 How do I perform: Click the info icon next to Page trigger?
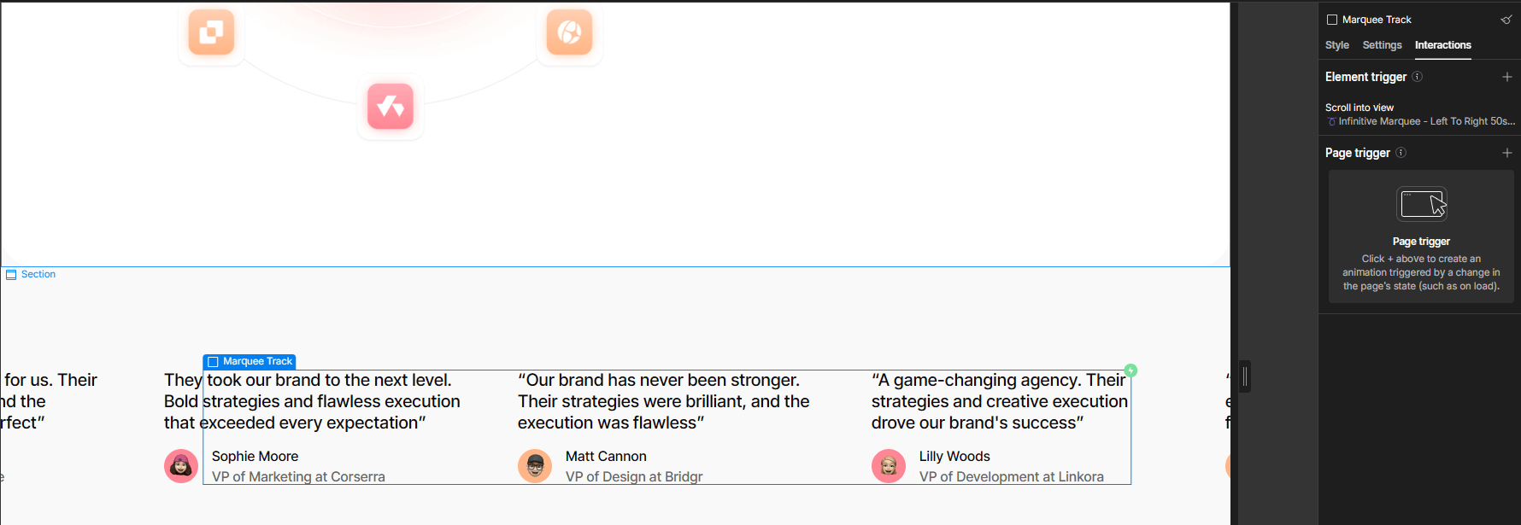click(1401, 152)
